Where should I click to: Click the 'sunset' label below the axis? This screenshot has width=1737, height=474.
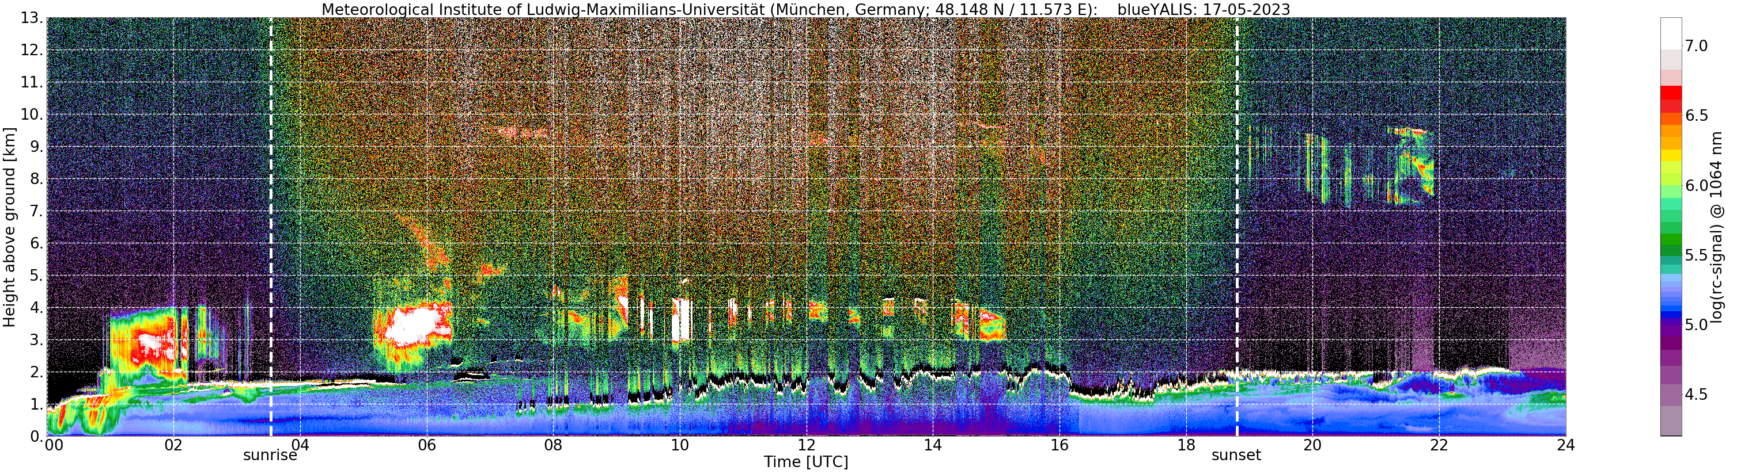pyautogui.click(x=1236, y=455)
